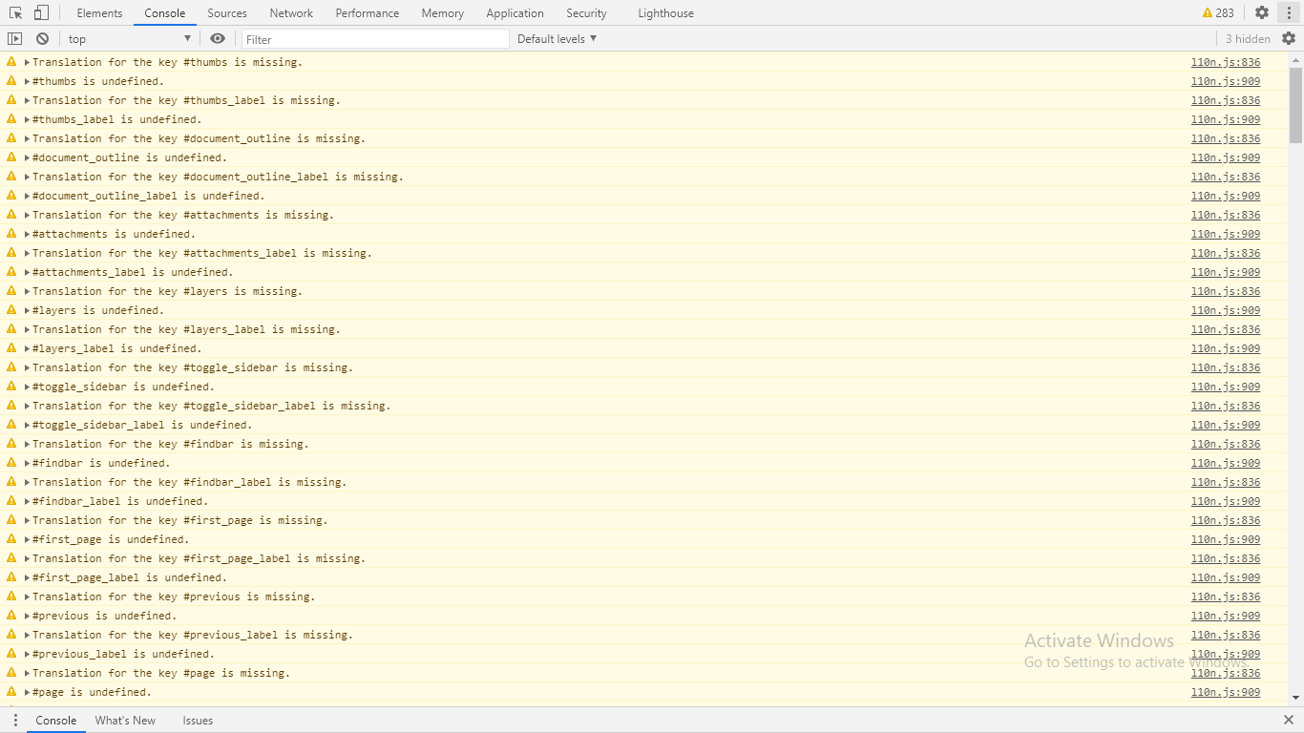Viewport: 1304px width, 733px height.
Task: Select the top Console panel tab
Action: (x=165, y=12)
